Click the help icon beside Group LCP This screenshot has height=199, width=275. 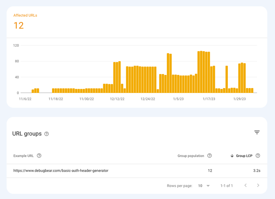tap(258, 156)
